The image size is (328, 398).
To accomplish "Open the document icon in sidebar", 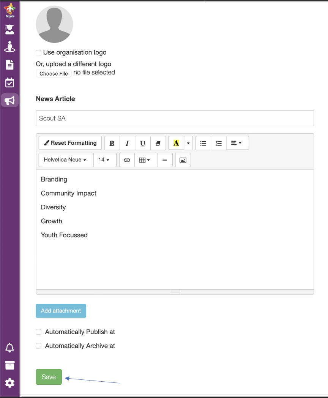I will 9,65.
